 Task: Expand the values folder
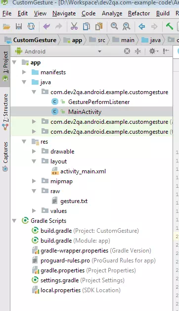pyautogui.click(x=34, y=211)
